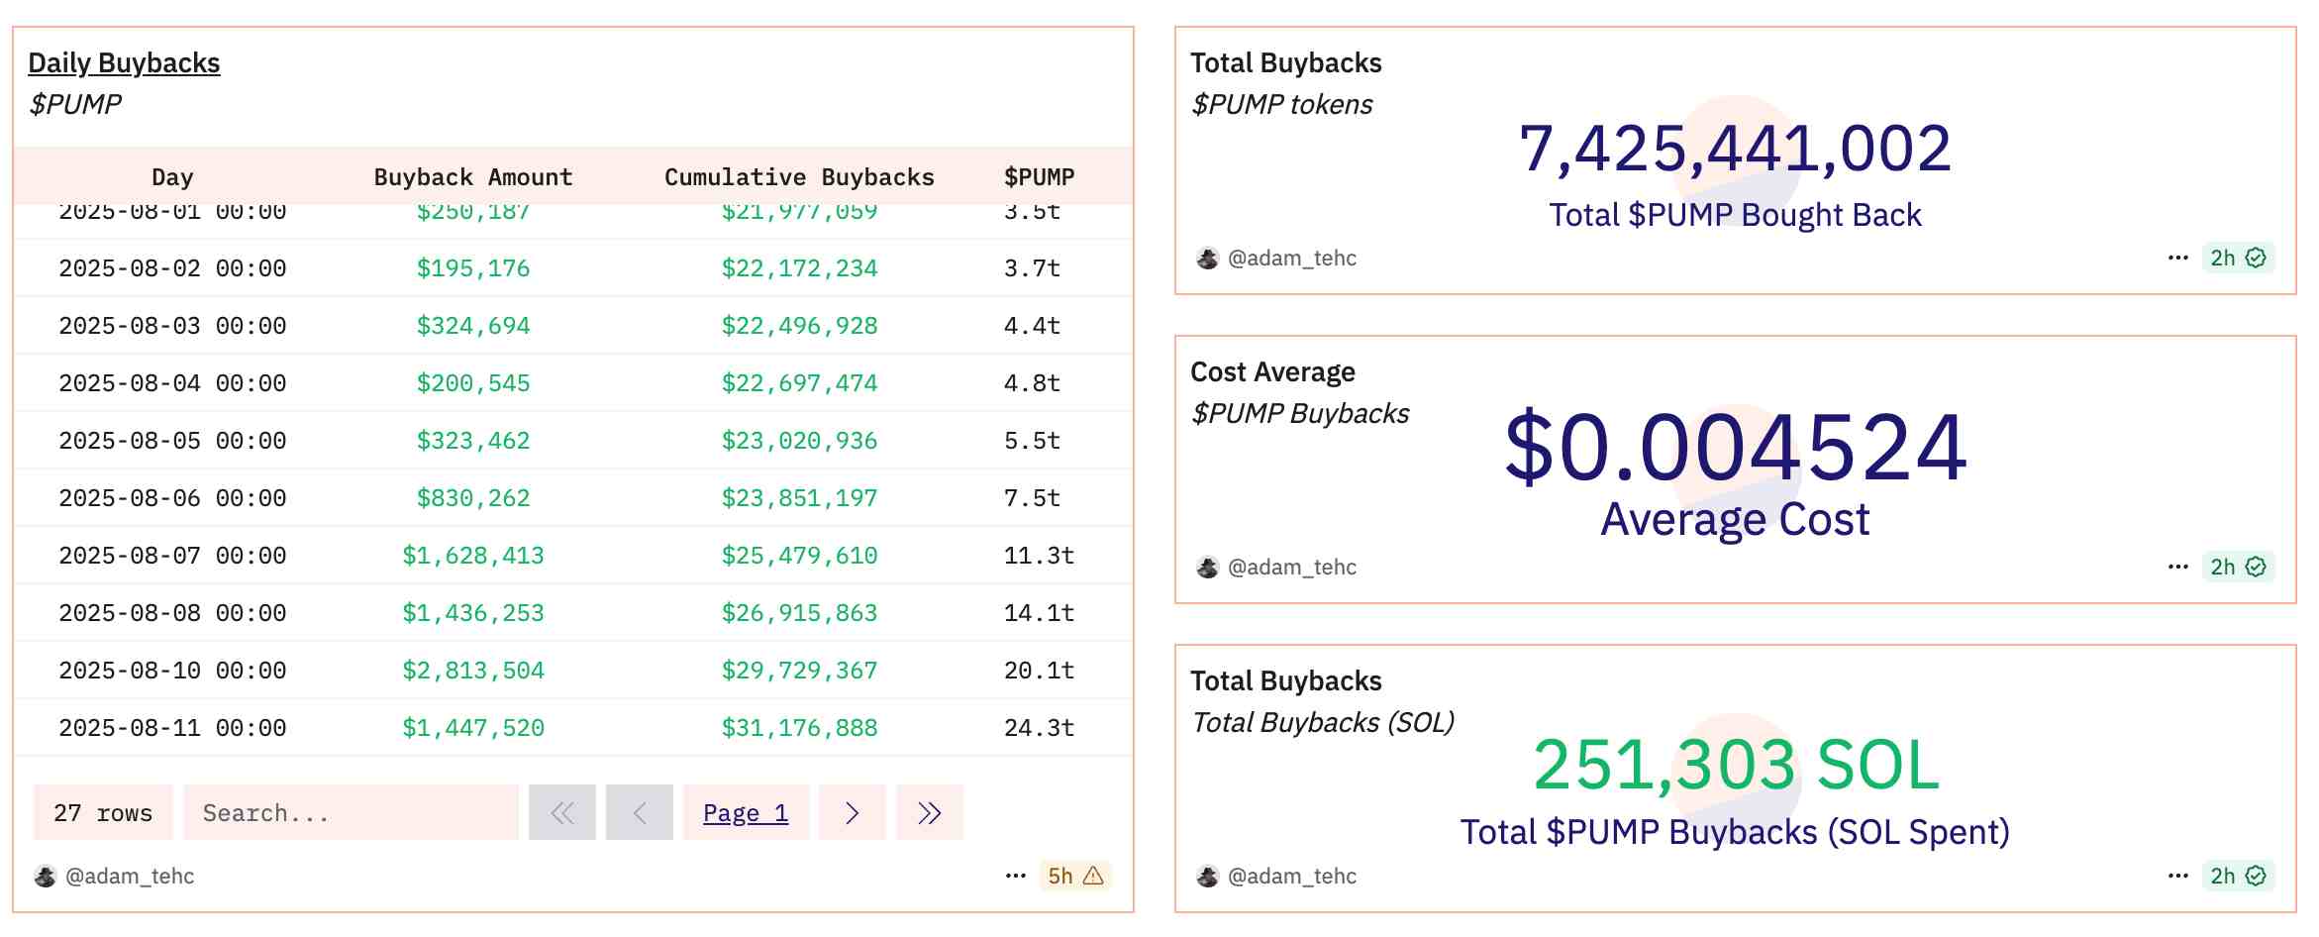Go to the previous table page
2319x937 pixels.
tap(639, 812)
